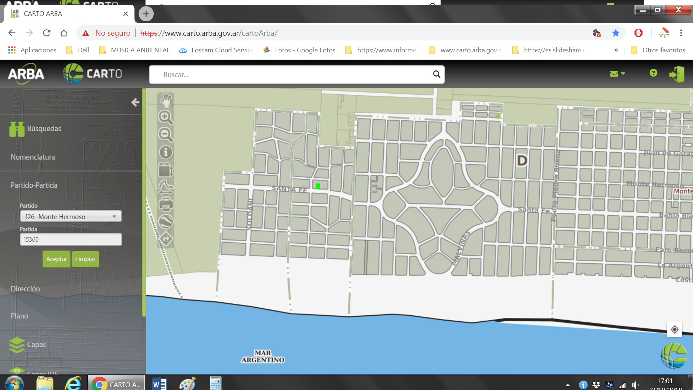
Task: Expand the Nomenclatura search section
Action: click(x=33, y=157)
